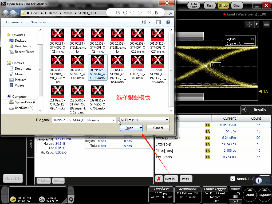Click the help question mark icon
272x204 pixels.
click(168, 22)
